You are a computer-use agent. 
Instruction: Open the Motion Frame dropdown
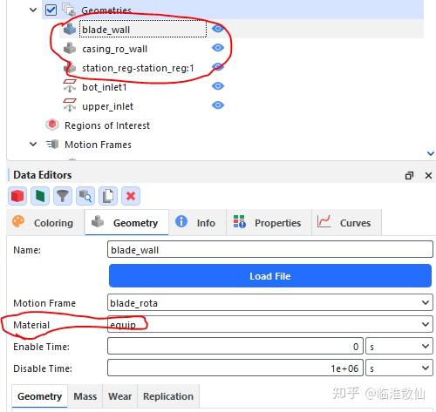point(270,303)
